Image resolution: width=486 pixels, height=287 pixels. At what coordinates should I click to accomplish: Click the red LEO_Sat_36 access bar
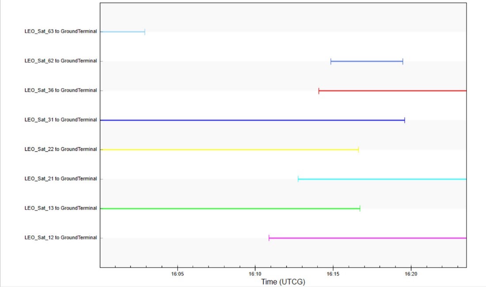[392, 91]
